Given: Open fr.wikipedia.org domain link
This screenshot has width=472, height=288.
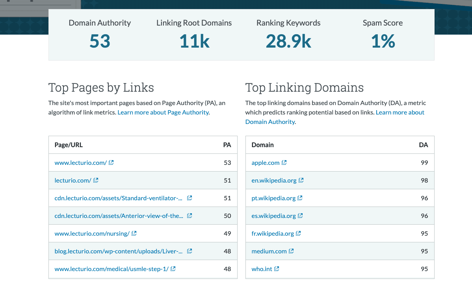Looking at the screenshot, I should (x=273, y=234).
